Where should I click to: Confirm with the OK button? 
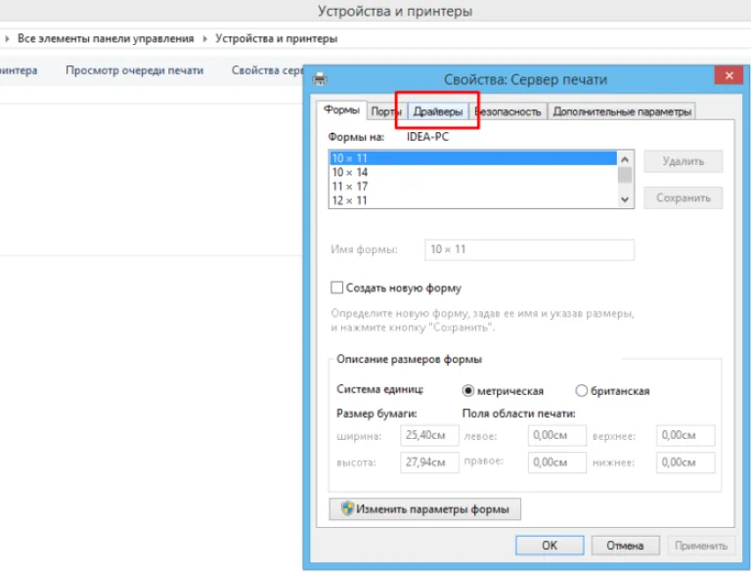coord(550,546)
